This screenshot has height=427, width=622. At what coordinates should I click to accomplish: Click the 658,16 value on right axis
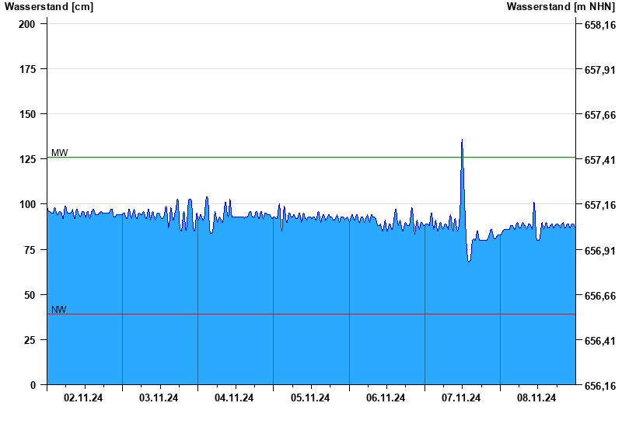point(600,26)
